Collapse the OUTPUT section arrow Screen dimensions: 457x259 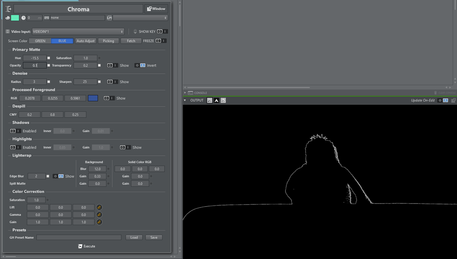(x=185, y=100)
